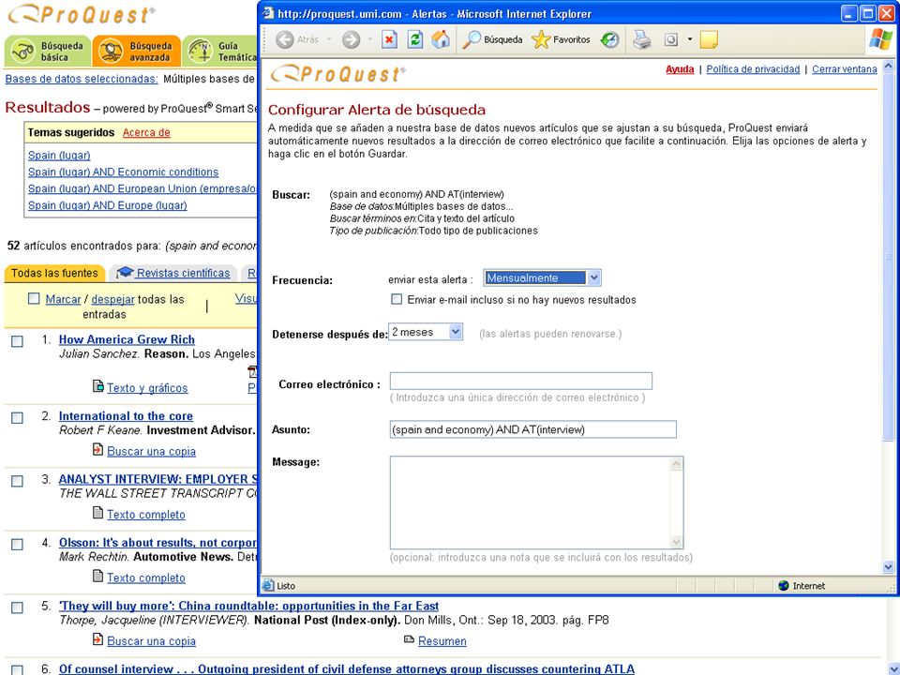Open the Acerca de link
This screenshot has height=675, width=900.
(146, 132)
